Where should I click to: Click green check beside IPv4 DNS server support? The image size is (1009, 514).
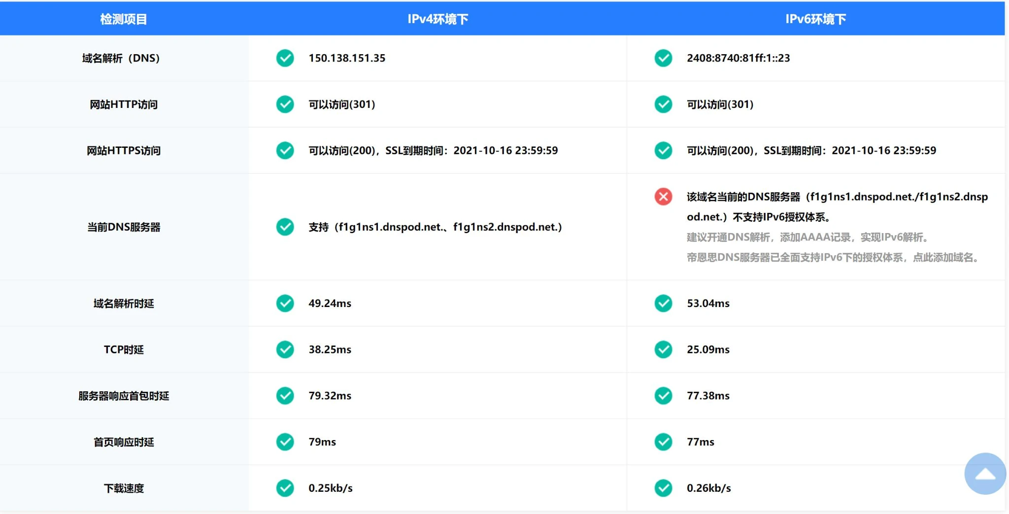pyautogui.click(x=285, y=227)
